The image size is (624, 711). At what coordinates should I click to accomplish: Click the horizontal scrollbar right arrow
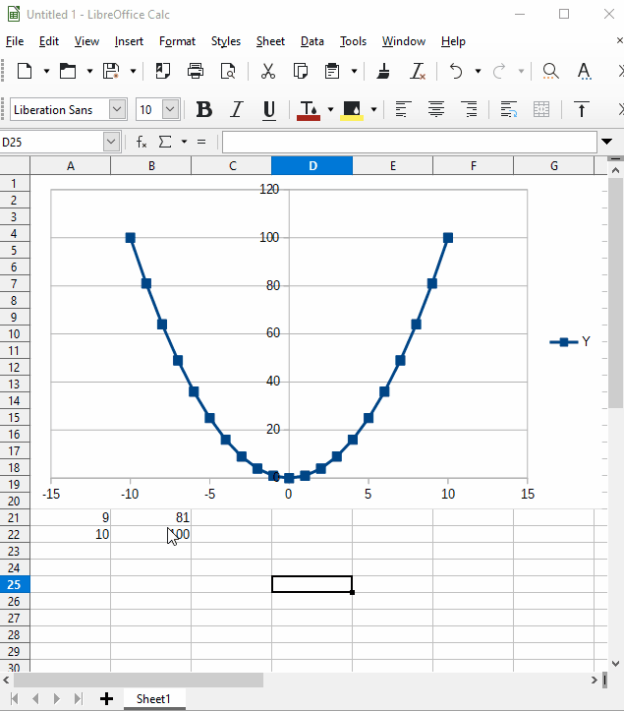click(x=595, y=680)
